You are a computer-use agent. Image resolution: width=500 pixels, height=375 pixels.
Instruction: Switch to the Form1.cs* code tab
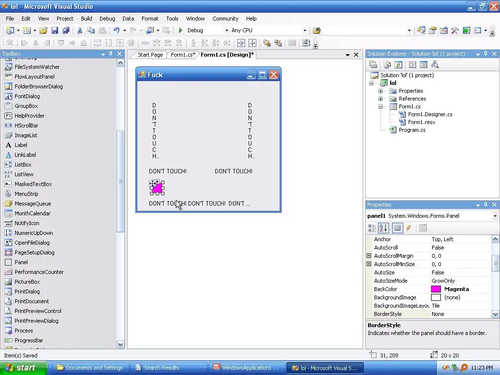pos(183,55)
